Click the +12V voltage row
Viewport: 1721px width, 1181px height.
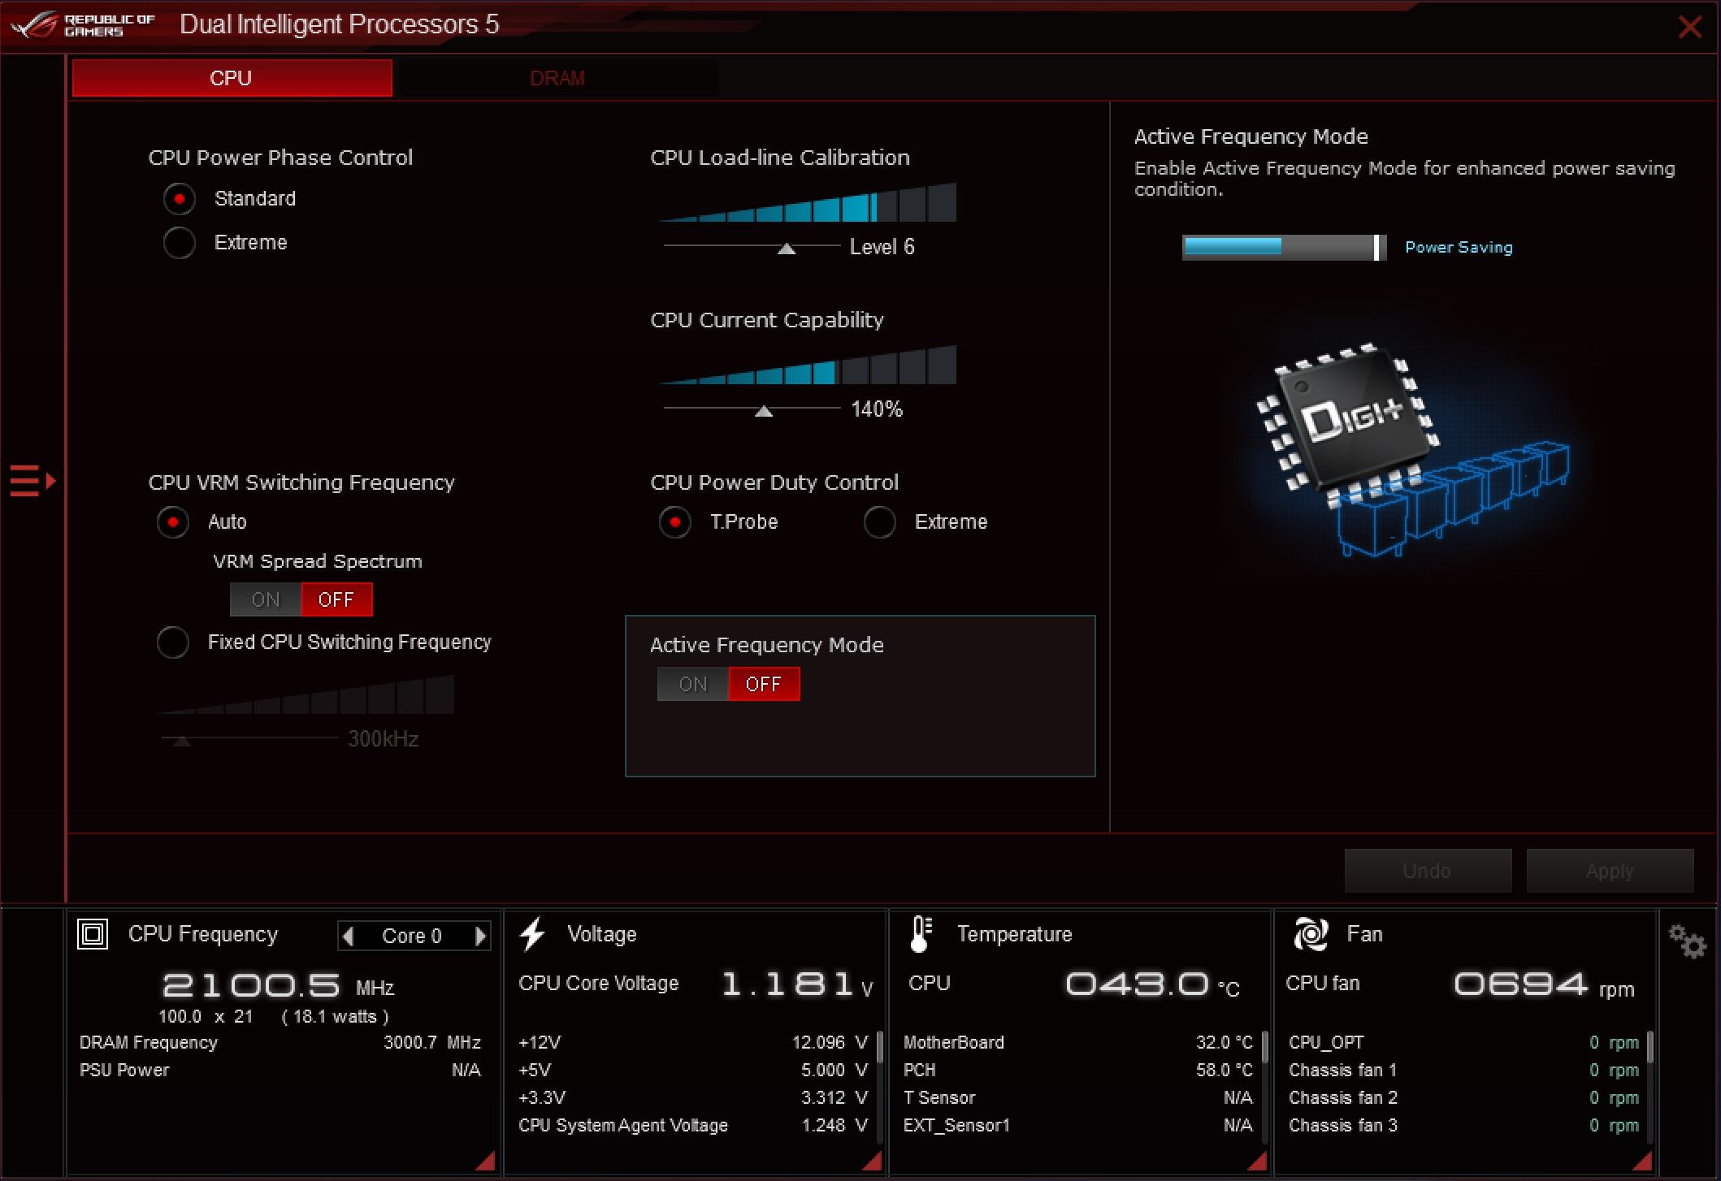(693, 1042)
